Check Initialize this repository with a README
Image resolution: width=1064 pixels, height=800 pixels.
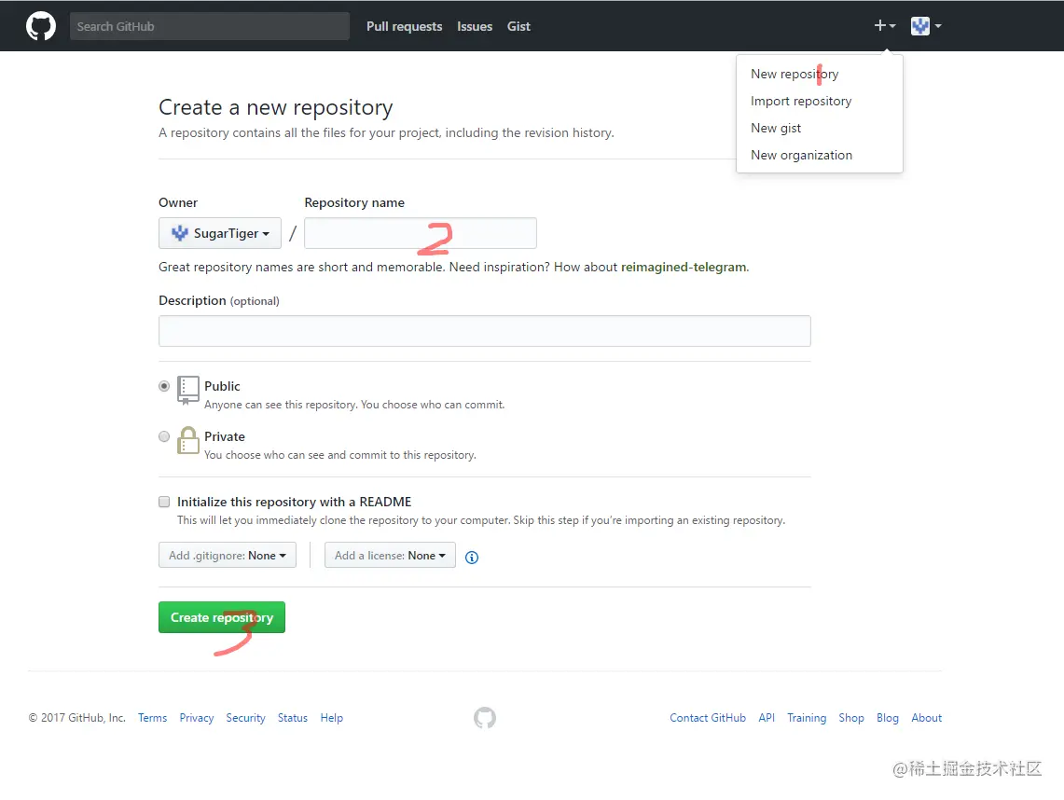(x=164, y=502)
